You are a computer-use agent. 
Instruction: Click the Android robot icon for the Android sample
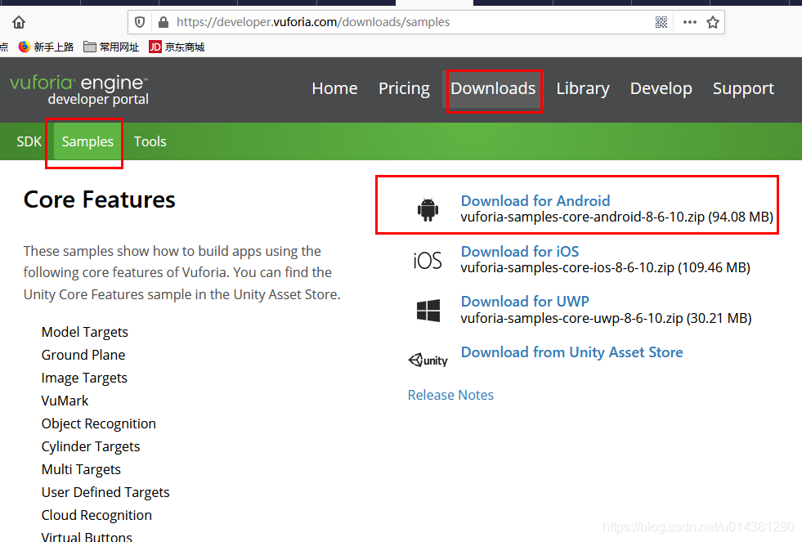pos(428,209)
